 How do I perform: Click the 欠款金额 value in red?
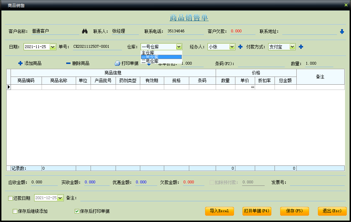189,182
